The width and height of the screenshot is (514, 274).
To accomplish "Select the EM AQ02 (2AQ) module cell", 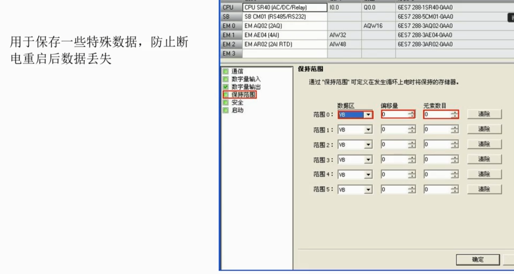I will (x=285, y=26).
